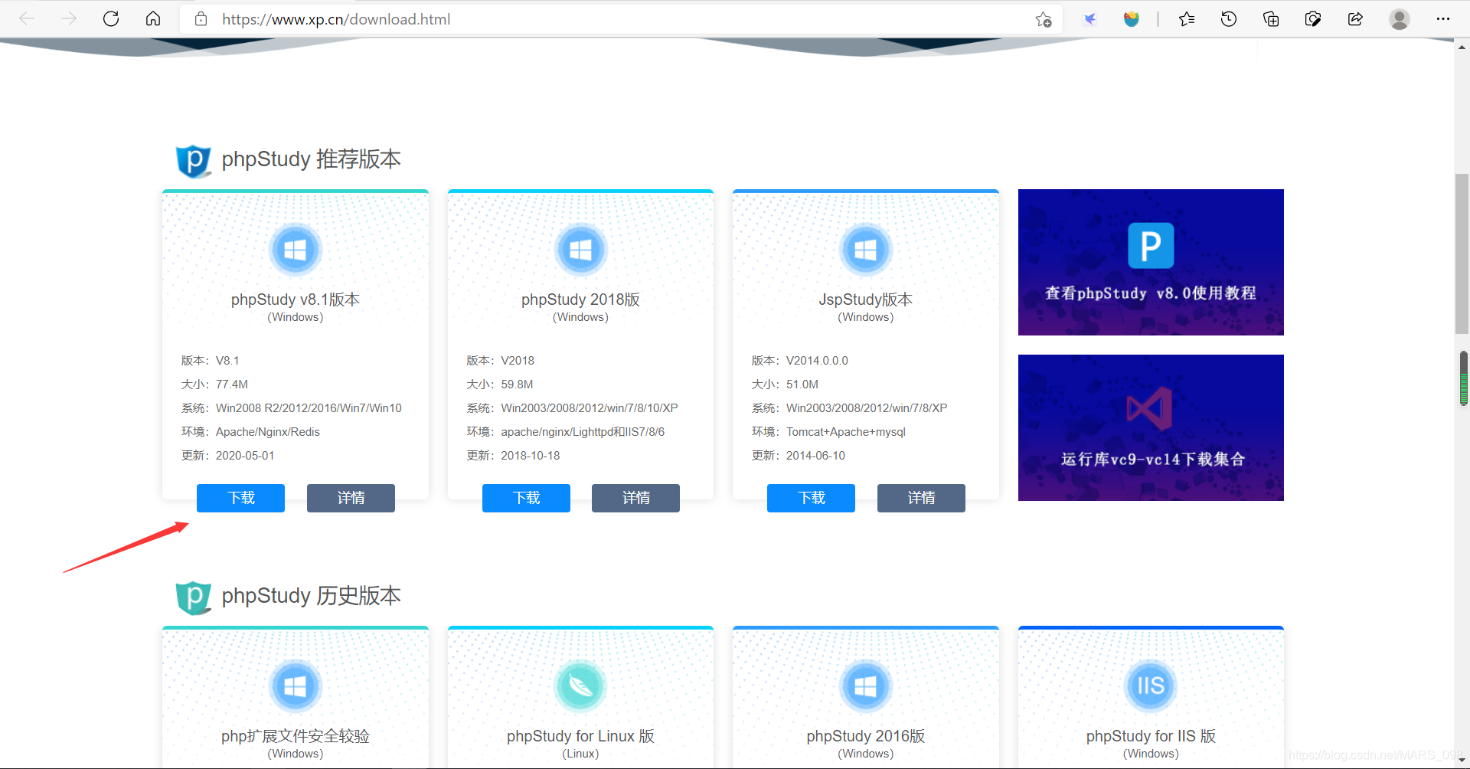Go forward with the browser forward arrow
This screenshot has width=1470, height=769.
(x=69, y=19)
